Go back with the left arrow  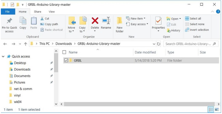[5, 44]
